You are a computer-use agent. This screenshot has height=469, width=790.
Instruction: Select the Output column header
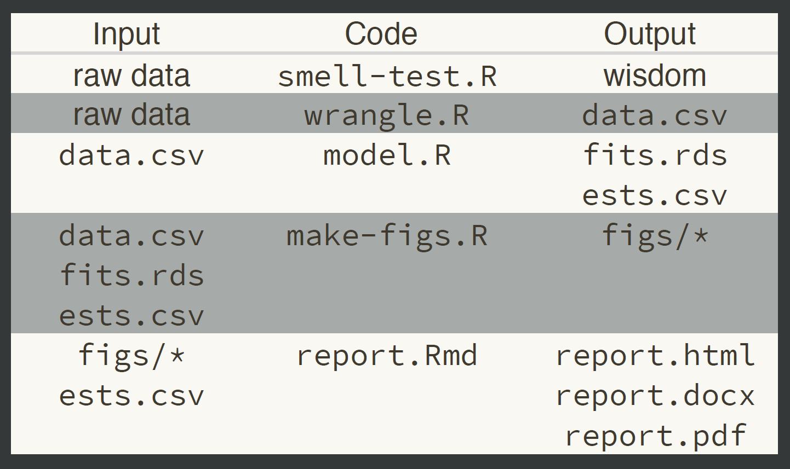pyautogui.click(x=650, y=34)
